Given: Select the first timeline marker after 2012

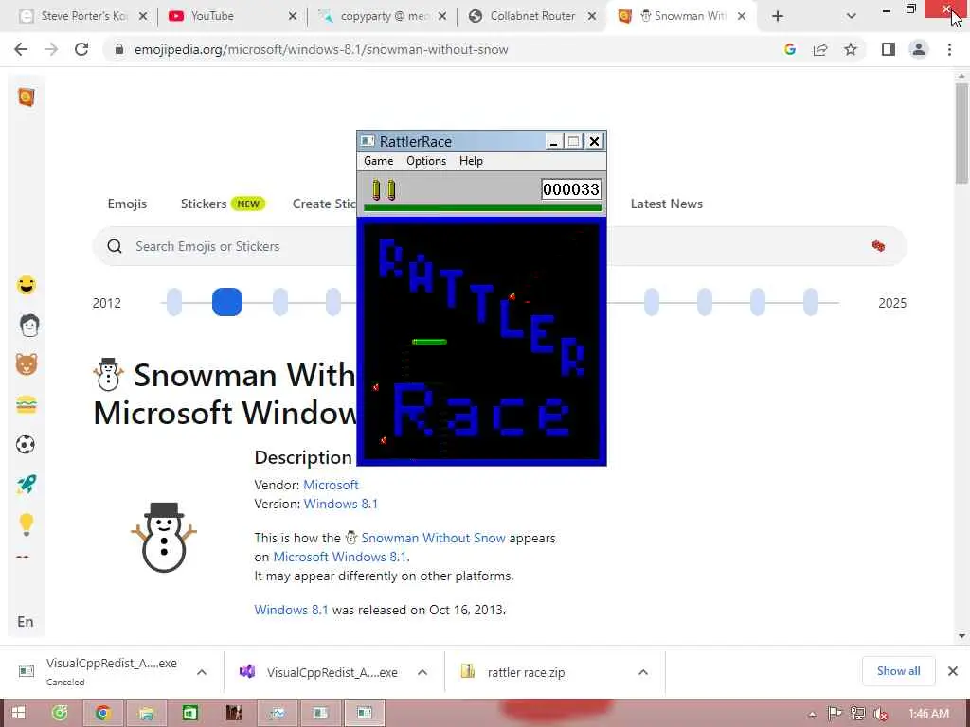Looking at the screenshot, I should (x=174, y=302).
